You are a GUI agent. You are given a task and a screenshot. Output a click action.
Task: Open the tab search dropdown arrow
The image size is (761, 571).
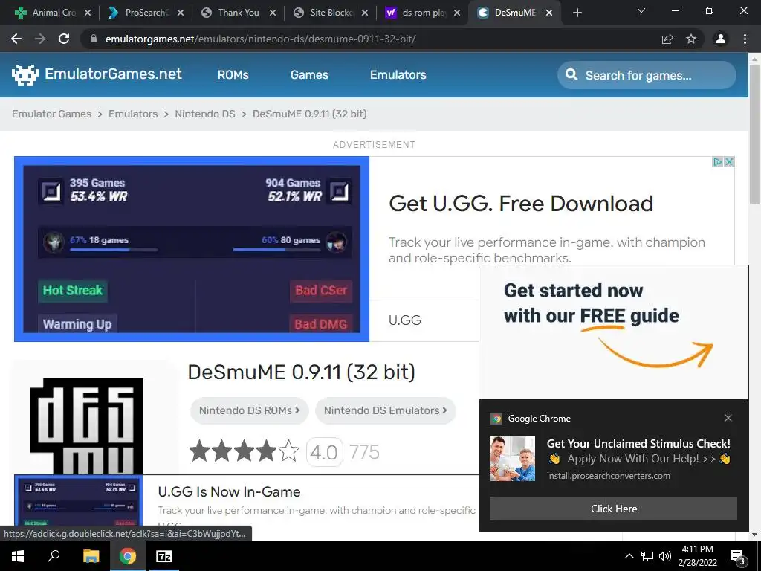[641, 10]
